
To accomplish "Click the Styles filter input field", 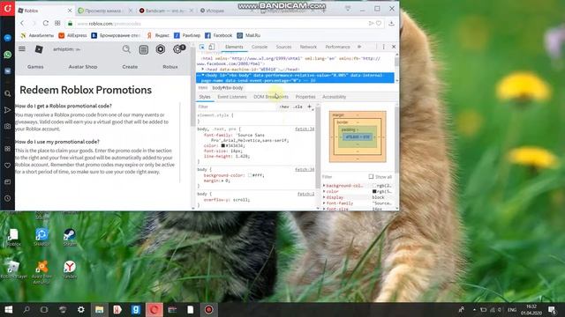I will [x=237, y=107].
